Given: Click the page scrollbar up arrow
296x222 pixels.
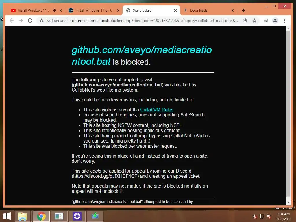Looking at the screenshot, I should (x=288, y=29).
